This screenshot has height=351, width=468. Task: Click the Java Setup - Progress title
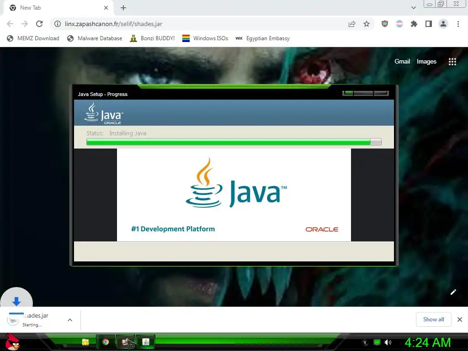(x=103, y=94)
